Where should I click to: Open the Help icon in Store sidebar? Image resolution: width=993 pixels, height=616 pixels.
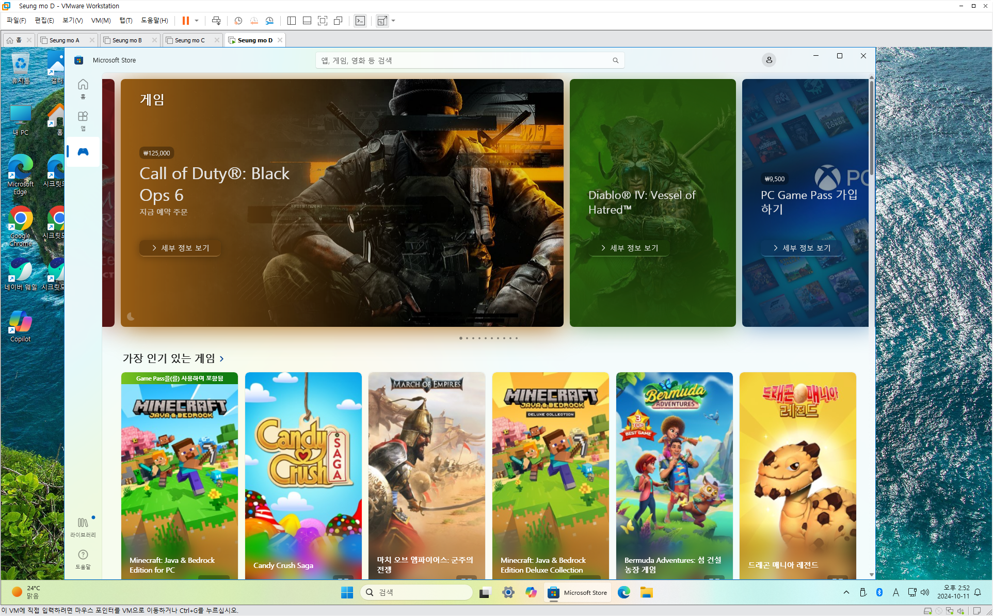click(x=83, y=559)
